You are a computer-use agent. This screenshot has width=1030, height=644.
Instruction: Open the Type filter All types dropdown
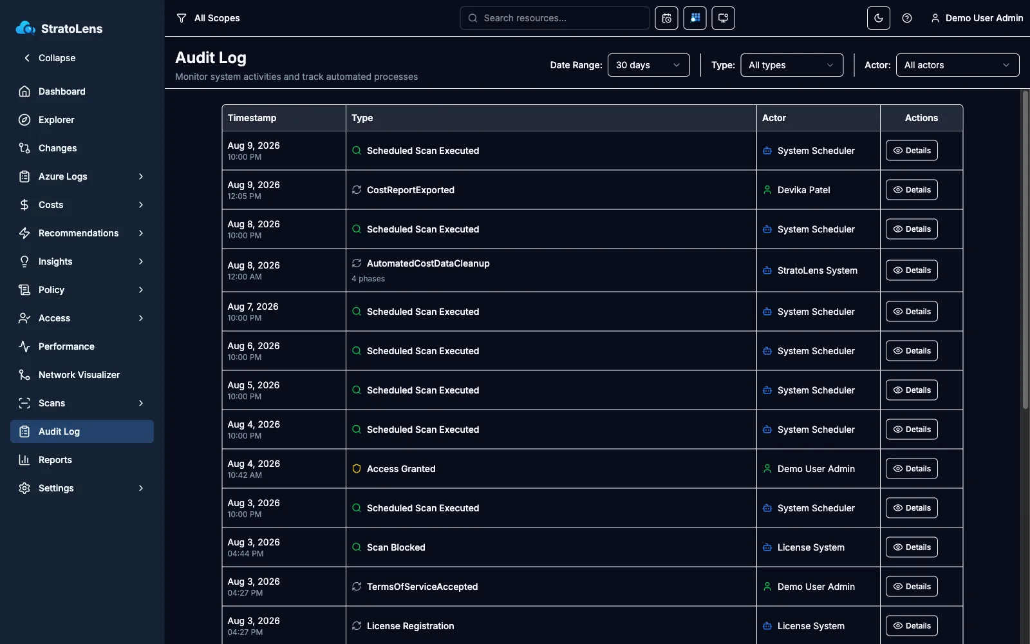tap(792, 65)
